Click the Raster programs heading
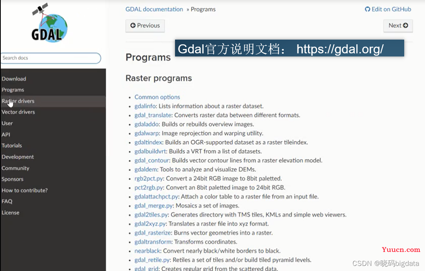Screen dimensions: 425x271 click(159, 78)
